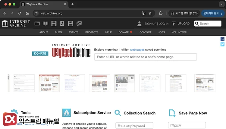Open Chrome three-dot menu
226x129 pixels.
[x=221, y=13]
